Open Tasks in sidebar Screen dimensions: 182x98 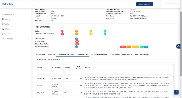click(x=7, y=24)
